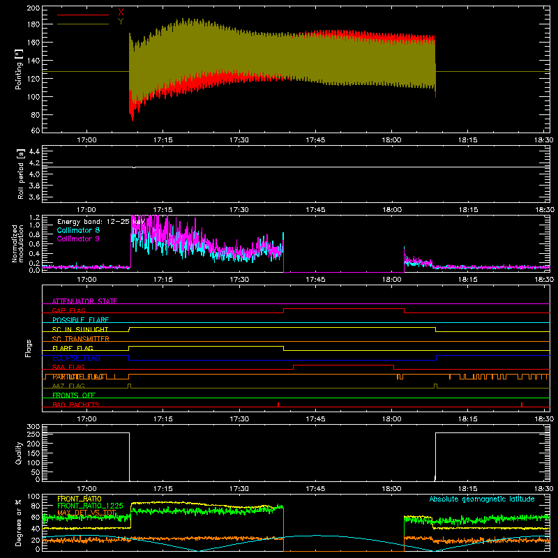Click the 18:15 tick under Pointing plot

[x=467, y=140]
